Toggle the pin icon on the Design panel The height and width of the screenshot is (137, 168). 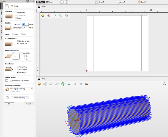click(33, 1)
